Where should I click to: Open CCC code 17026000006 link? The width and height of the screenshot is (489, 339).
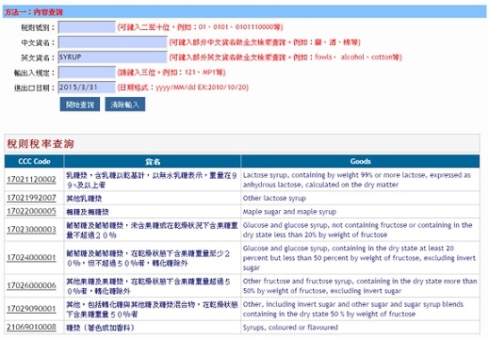tap(31, 285)
